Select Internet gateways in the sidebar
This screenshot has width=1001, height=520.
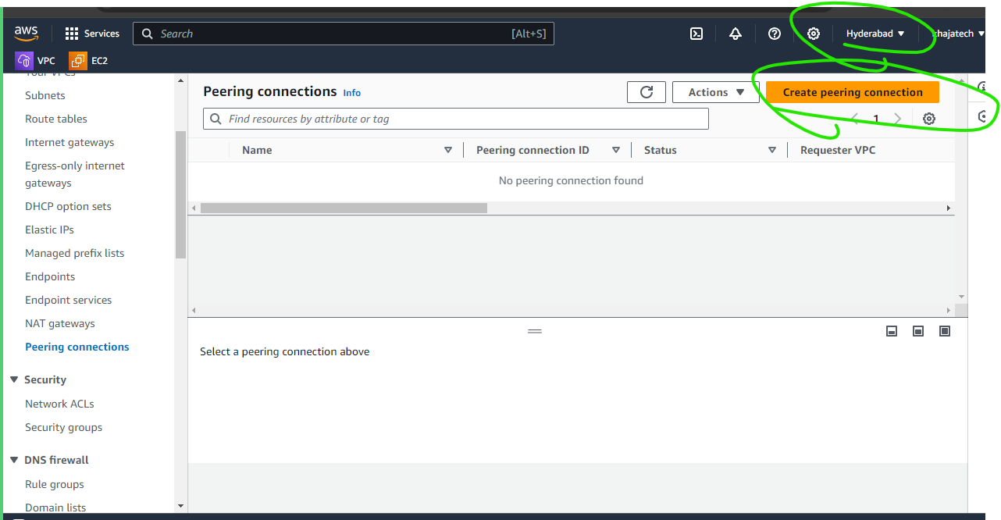69,142
